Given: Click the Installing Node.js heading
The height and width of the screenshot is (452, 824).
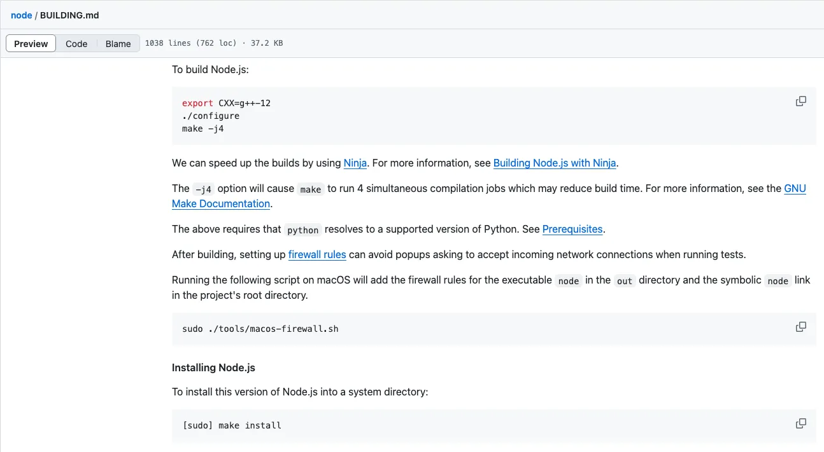Looking at the screenshot, I should pos(213,367).
